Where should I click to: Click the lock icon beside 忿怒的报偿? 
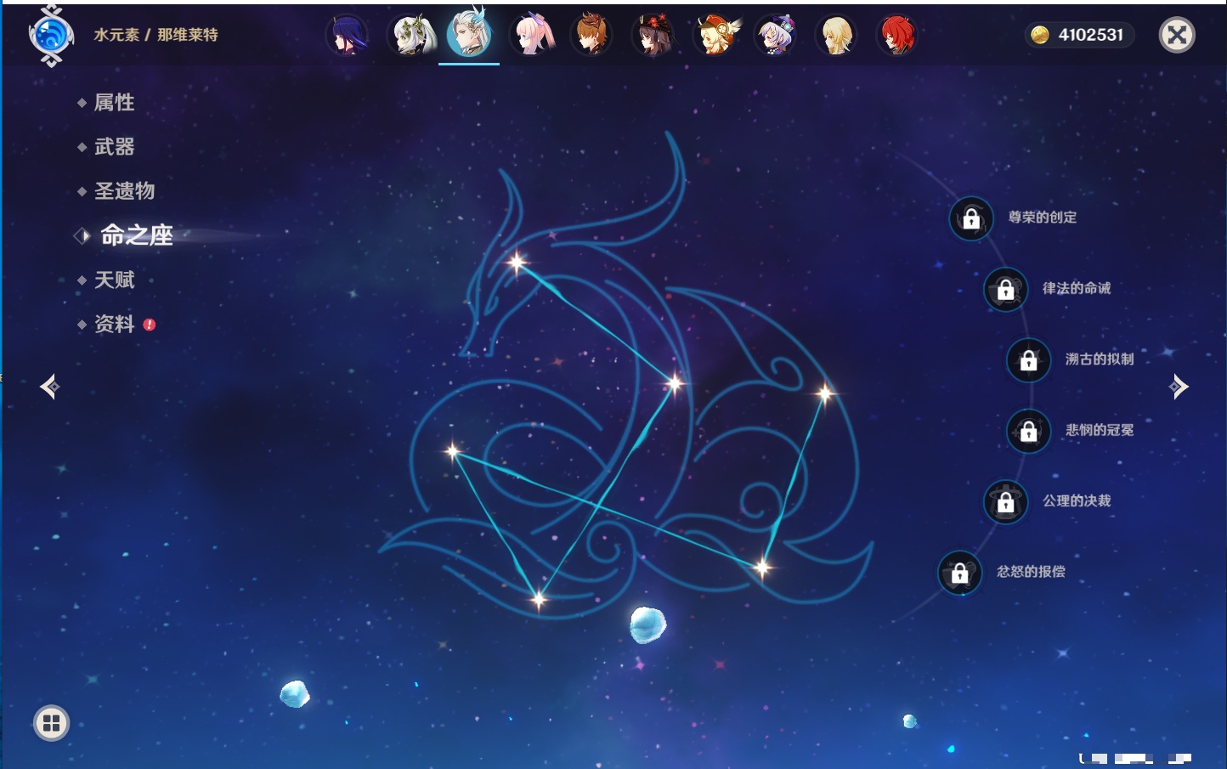pyautogui.click(x=959, y=573)
